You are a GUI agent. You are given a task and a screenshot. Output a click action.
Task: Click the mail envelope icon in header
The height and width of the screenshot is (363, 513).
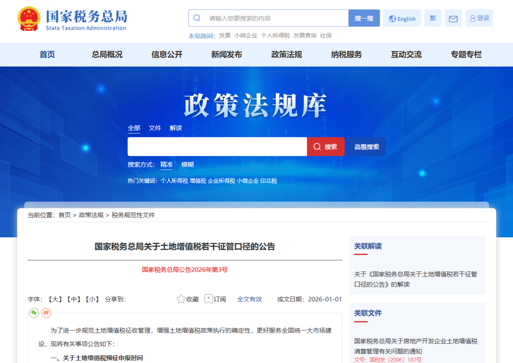point(453,19)
